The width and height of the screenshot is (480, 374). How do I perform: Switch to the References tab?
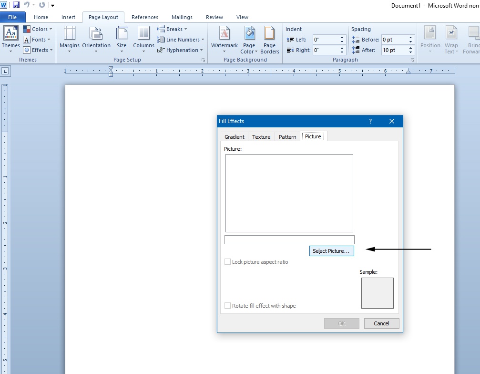point(145,17)
